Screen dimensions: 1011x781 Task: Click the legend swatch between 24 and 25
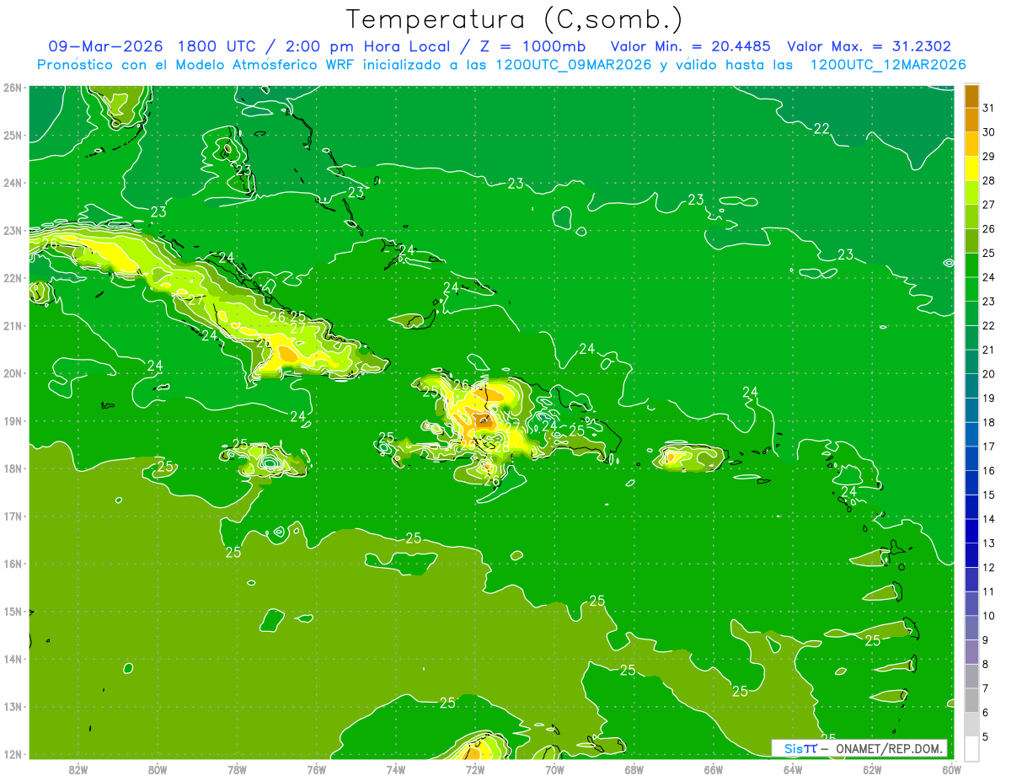pos(971,265)
